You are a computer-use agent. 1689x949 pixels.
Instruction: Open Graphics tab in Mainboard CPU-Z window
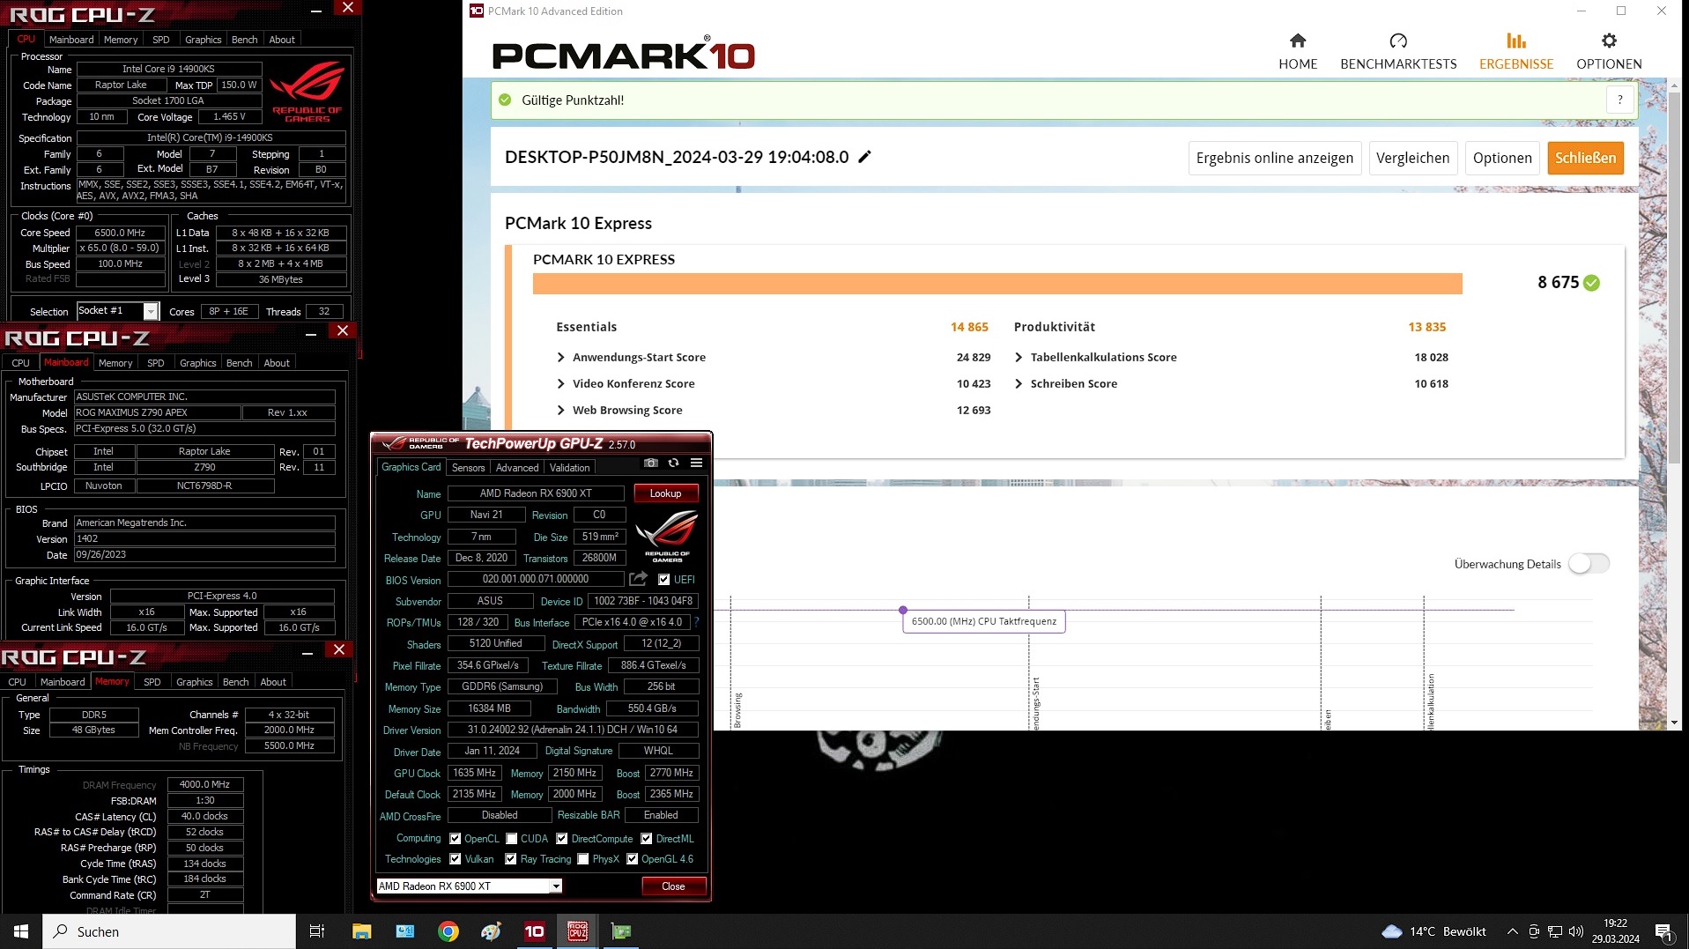point(198,363)
